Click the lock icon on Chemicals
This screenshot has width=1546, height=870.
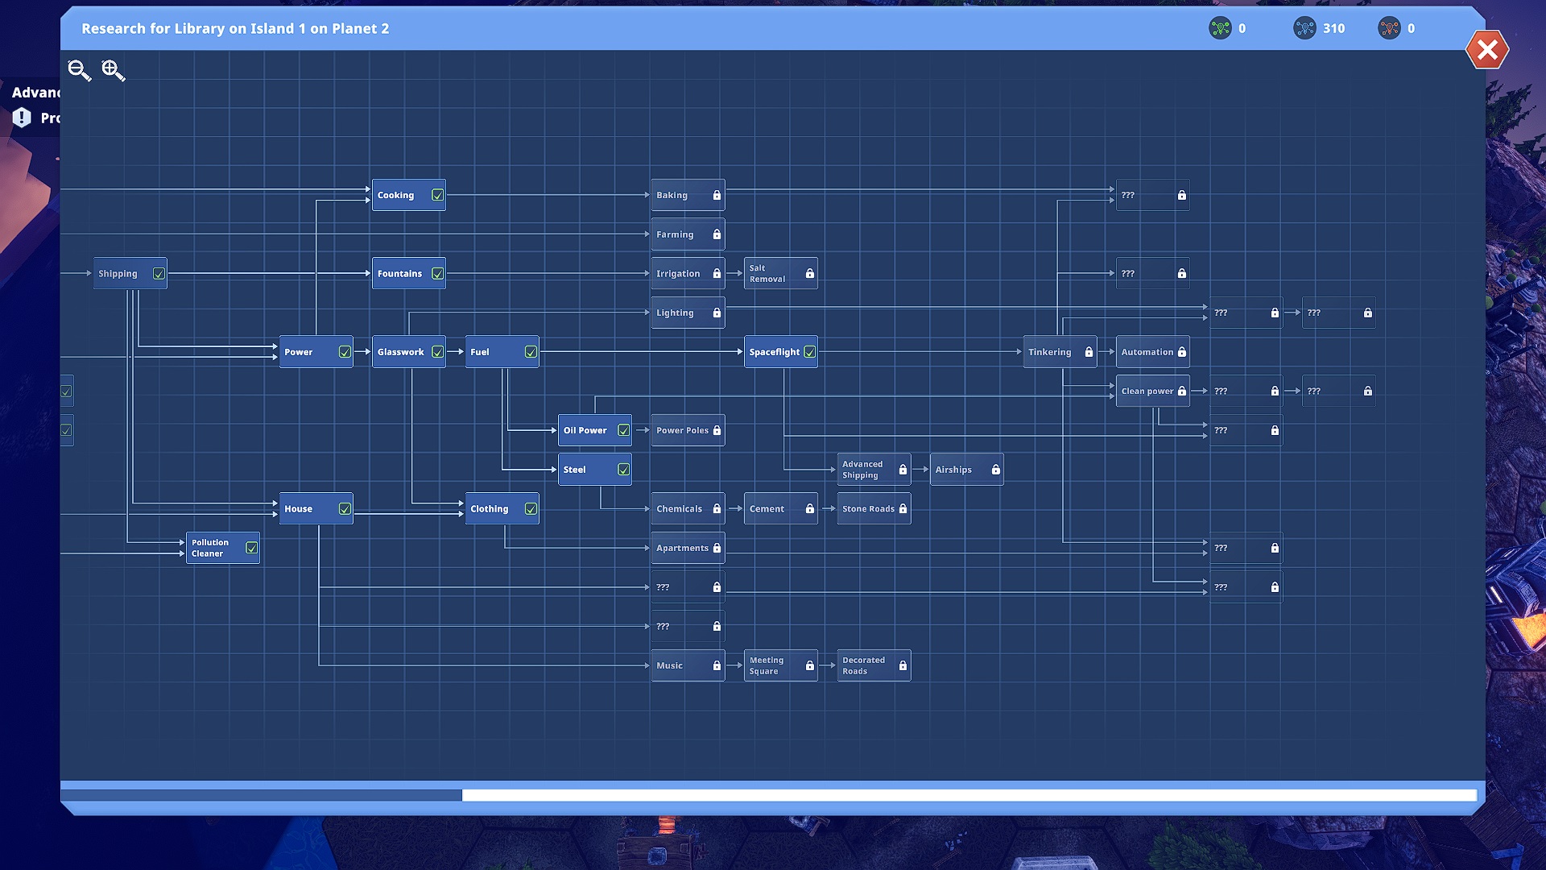(717, 509)
